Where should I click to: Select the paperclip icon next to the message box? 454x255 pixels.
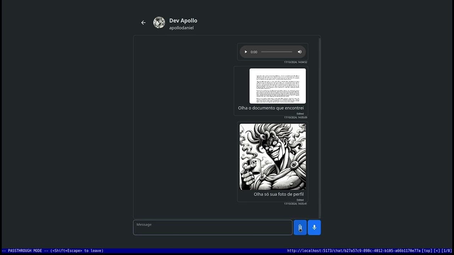click(x=300, y=227)
